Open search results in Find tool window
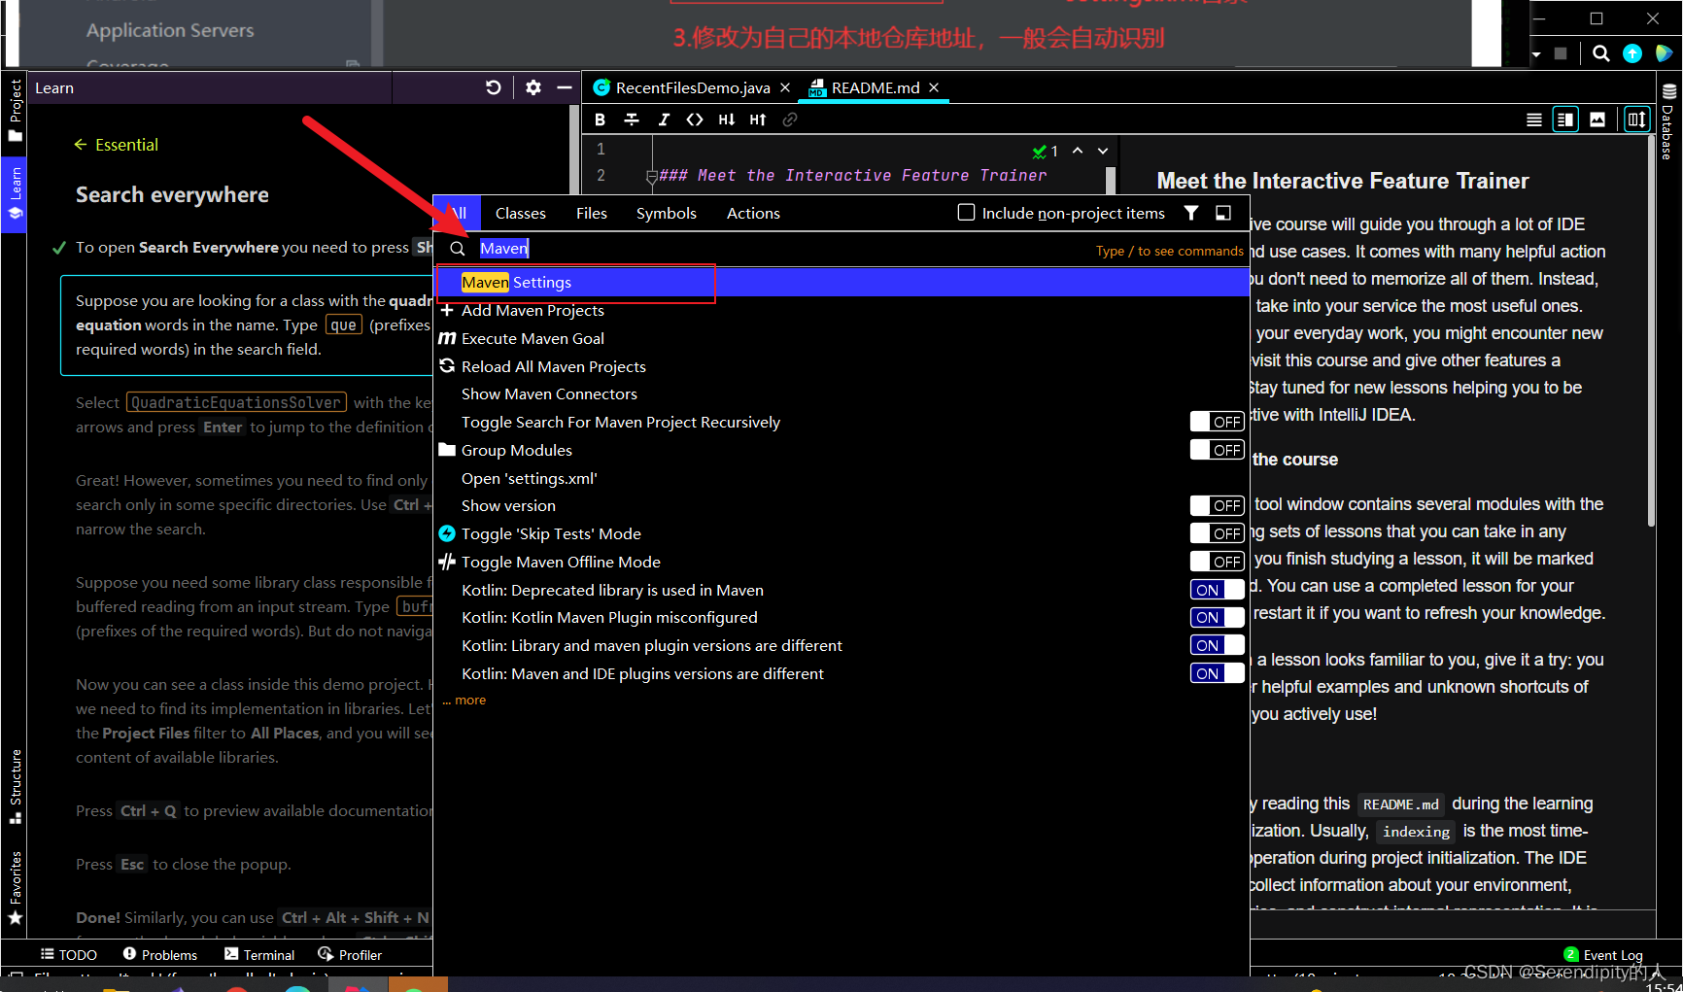This screenshot has width=1683, height=992. (1223, 213)
